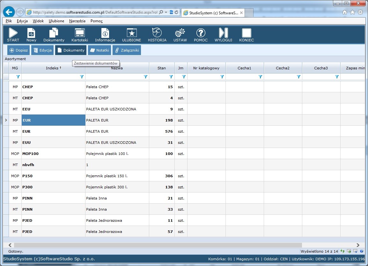Open Nazwa column filter funnel
368x266 pixels.
pos(145,77)
